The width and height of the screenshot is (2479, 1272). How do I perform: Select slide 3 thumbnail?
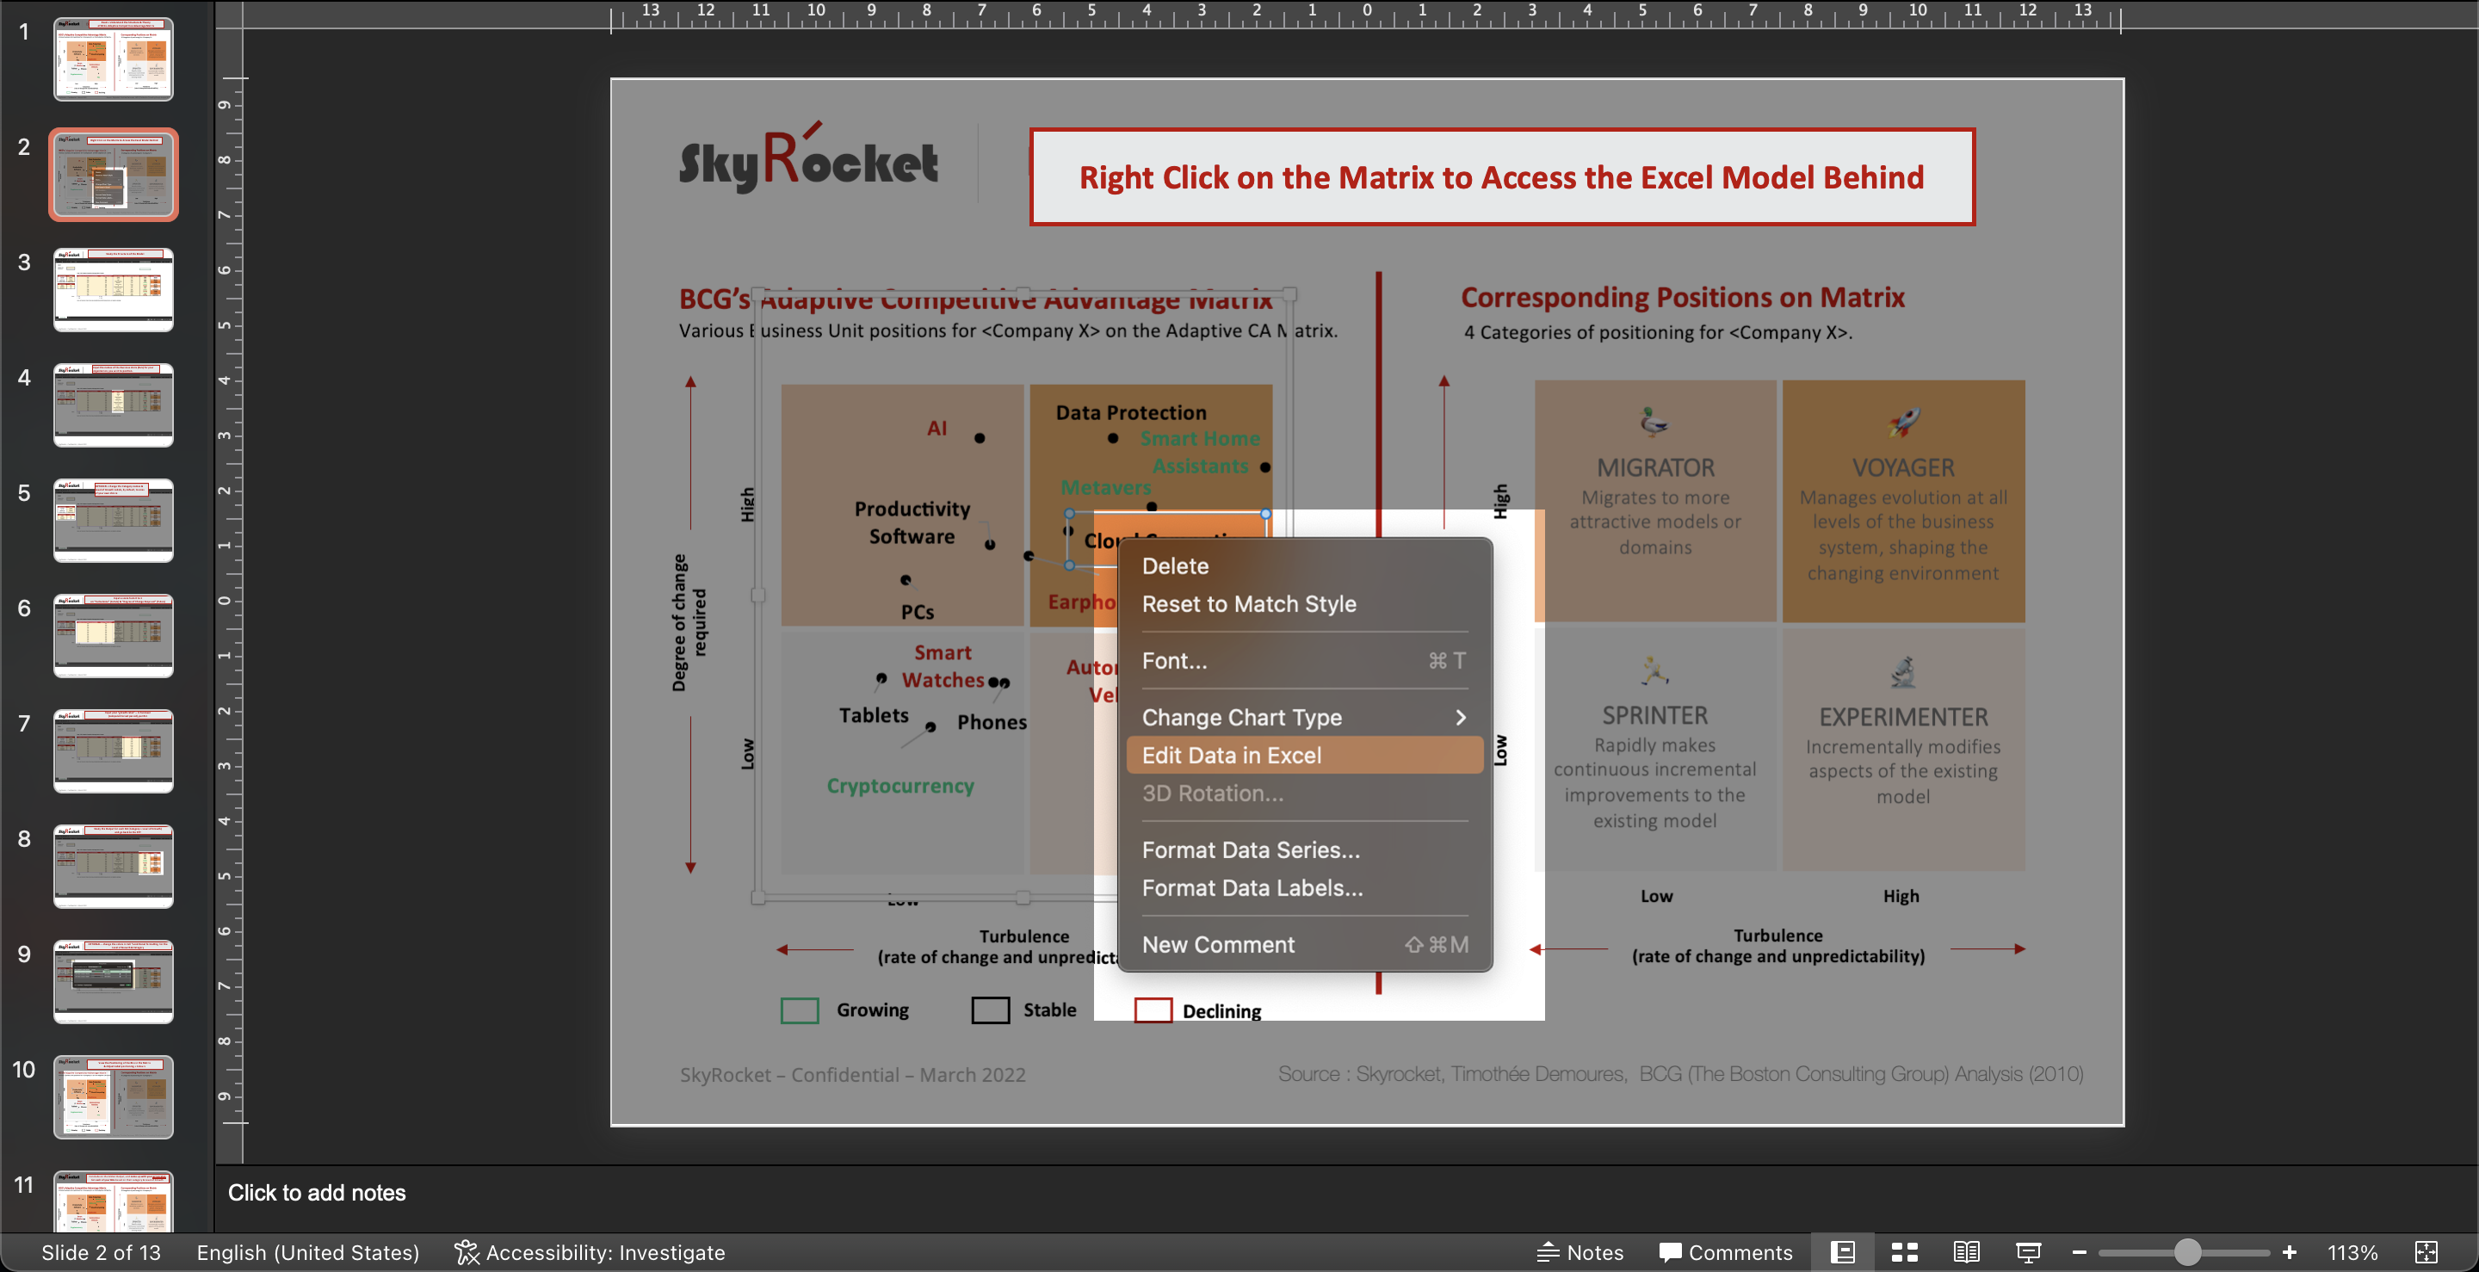114,290
